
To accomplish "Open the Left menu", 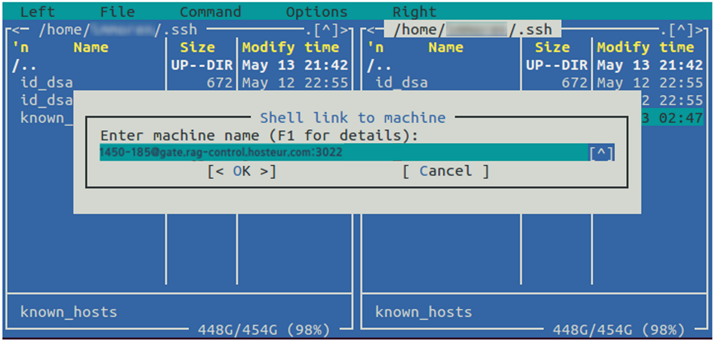I will pos(38,12).
